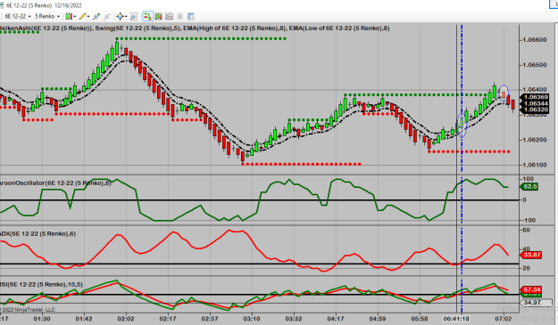Click the 07:02 time axis label
Image resolution: width=558 pixels, height=325 pixels.
pyautogui.click(x=504, y=319)
